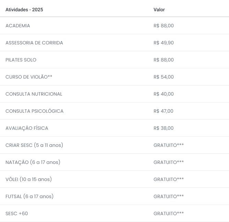This screenshot has height=222, width=229.
Task: Click the R$ 38,00 price value
Action: [164, 128]
